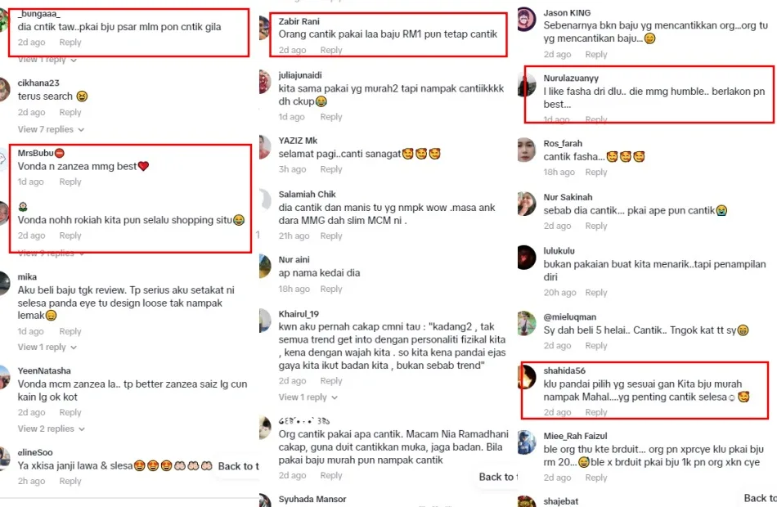This screenshot has width=777, height=507.
Task: Open the @mieluqman username link
Action: pyautogui.click(x=570, y=316)
